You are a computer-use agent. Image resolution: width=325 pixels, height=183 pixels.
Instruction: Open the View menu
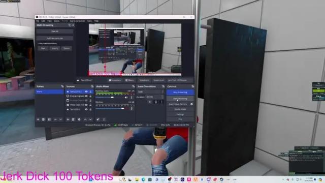click(x=49, y=21)
